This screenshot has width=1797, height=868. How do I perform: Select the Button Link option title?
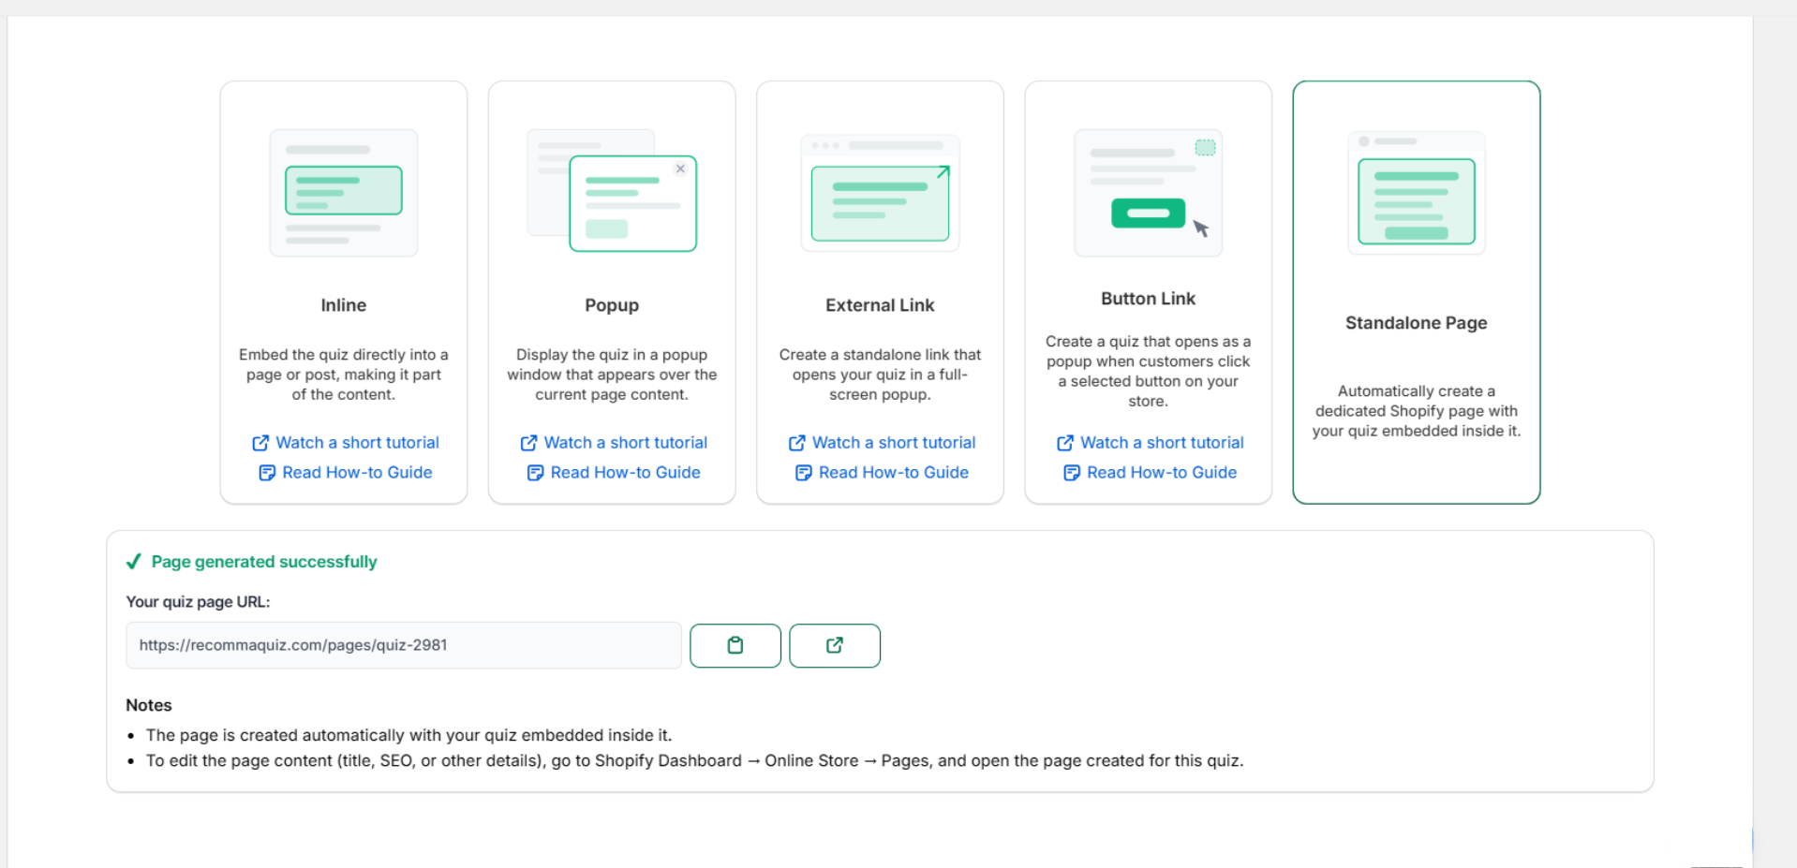click(1148, 299)
